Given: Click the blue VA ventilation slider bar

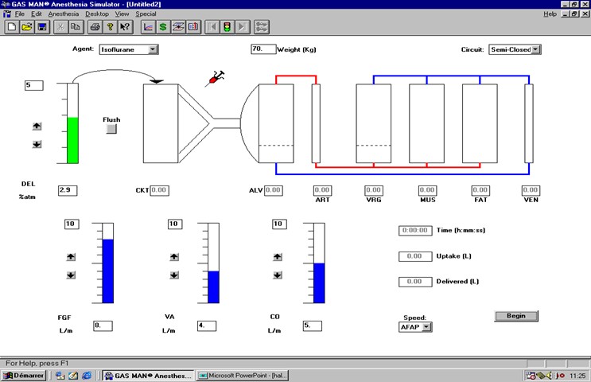Looking at the screenshot, I should click(x=213, y=286).
